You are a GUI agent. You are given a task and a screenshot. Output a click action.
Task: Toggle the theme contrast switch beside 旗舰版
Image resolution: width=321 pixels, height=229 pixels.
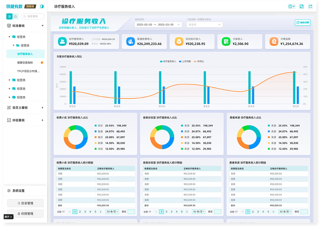click(x=42, y=6)
